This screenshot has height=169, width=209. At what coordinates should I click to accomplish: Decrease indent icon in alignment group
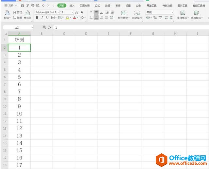pyautogui.click(x=107, y=12)
